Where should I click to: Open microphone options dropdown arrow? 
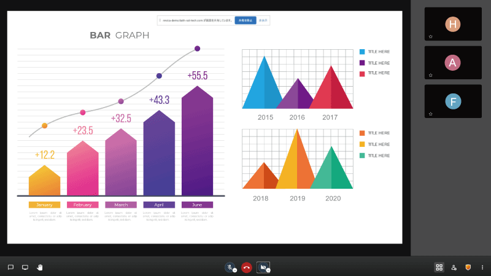(x=235, y=270)
